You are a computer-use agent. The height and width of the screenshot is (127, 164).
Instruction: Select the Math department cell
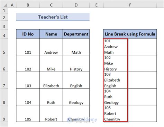[76, 47]
